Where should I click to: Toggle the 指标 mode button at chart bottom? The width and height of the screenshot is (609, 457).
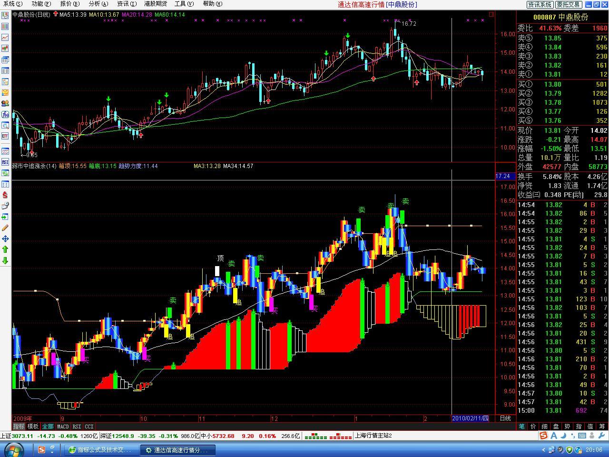19,427
